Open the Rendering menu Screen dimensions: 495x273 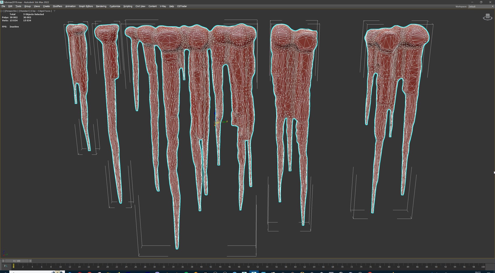(x=101, y=6)
